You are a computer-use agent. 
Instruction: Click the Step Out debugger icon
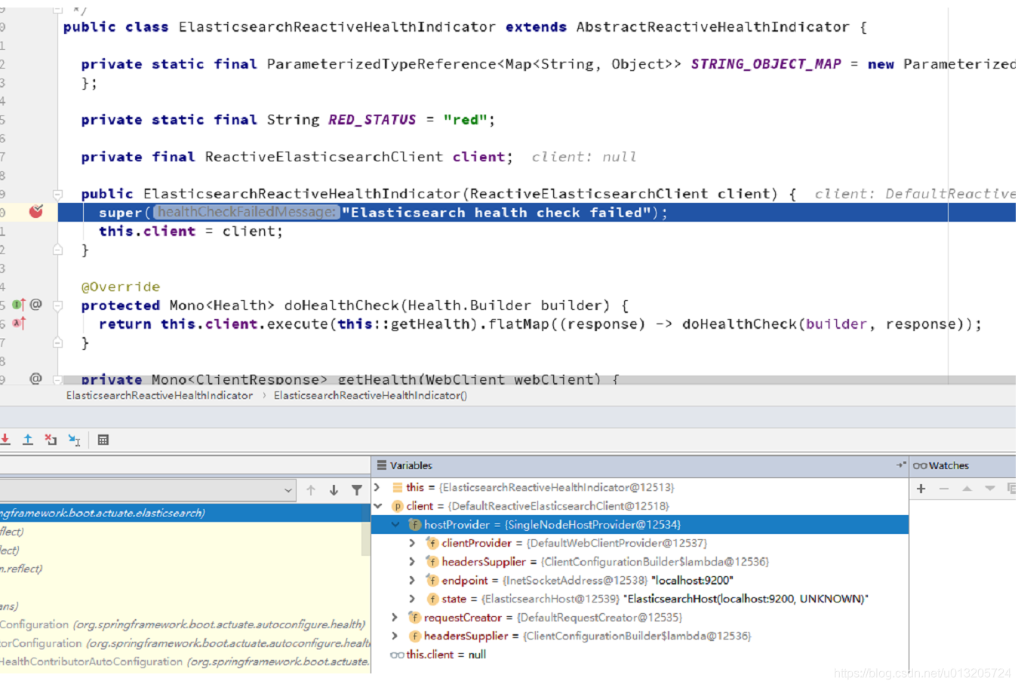[28, 440]
